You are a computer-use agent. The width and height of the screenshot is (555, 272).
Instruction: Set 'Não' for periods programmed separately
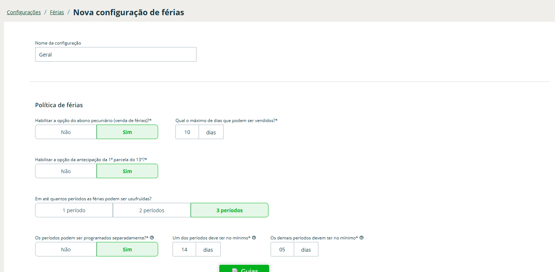66,250
